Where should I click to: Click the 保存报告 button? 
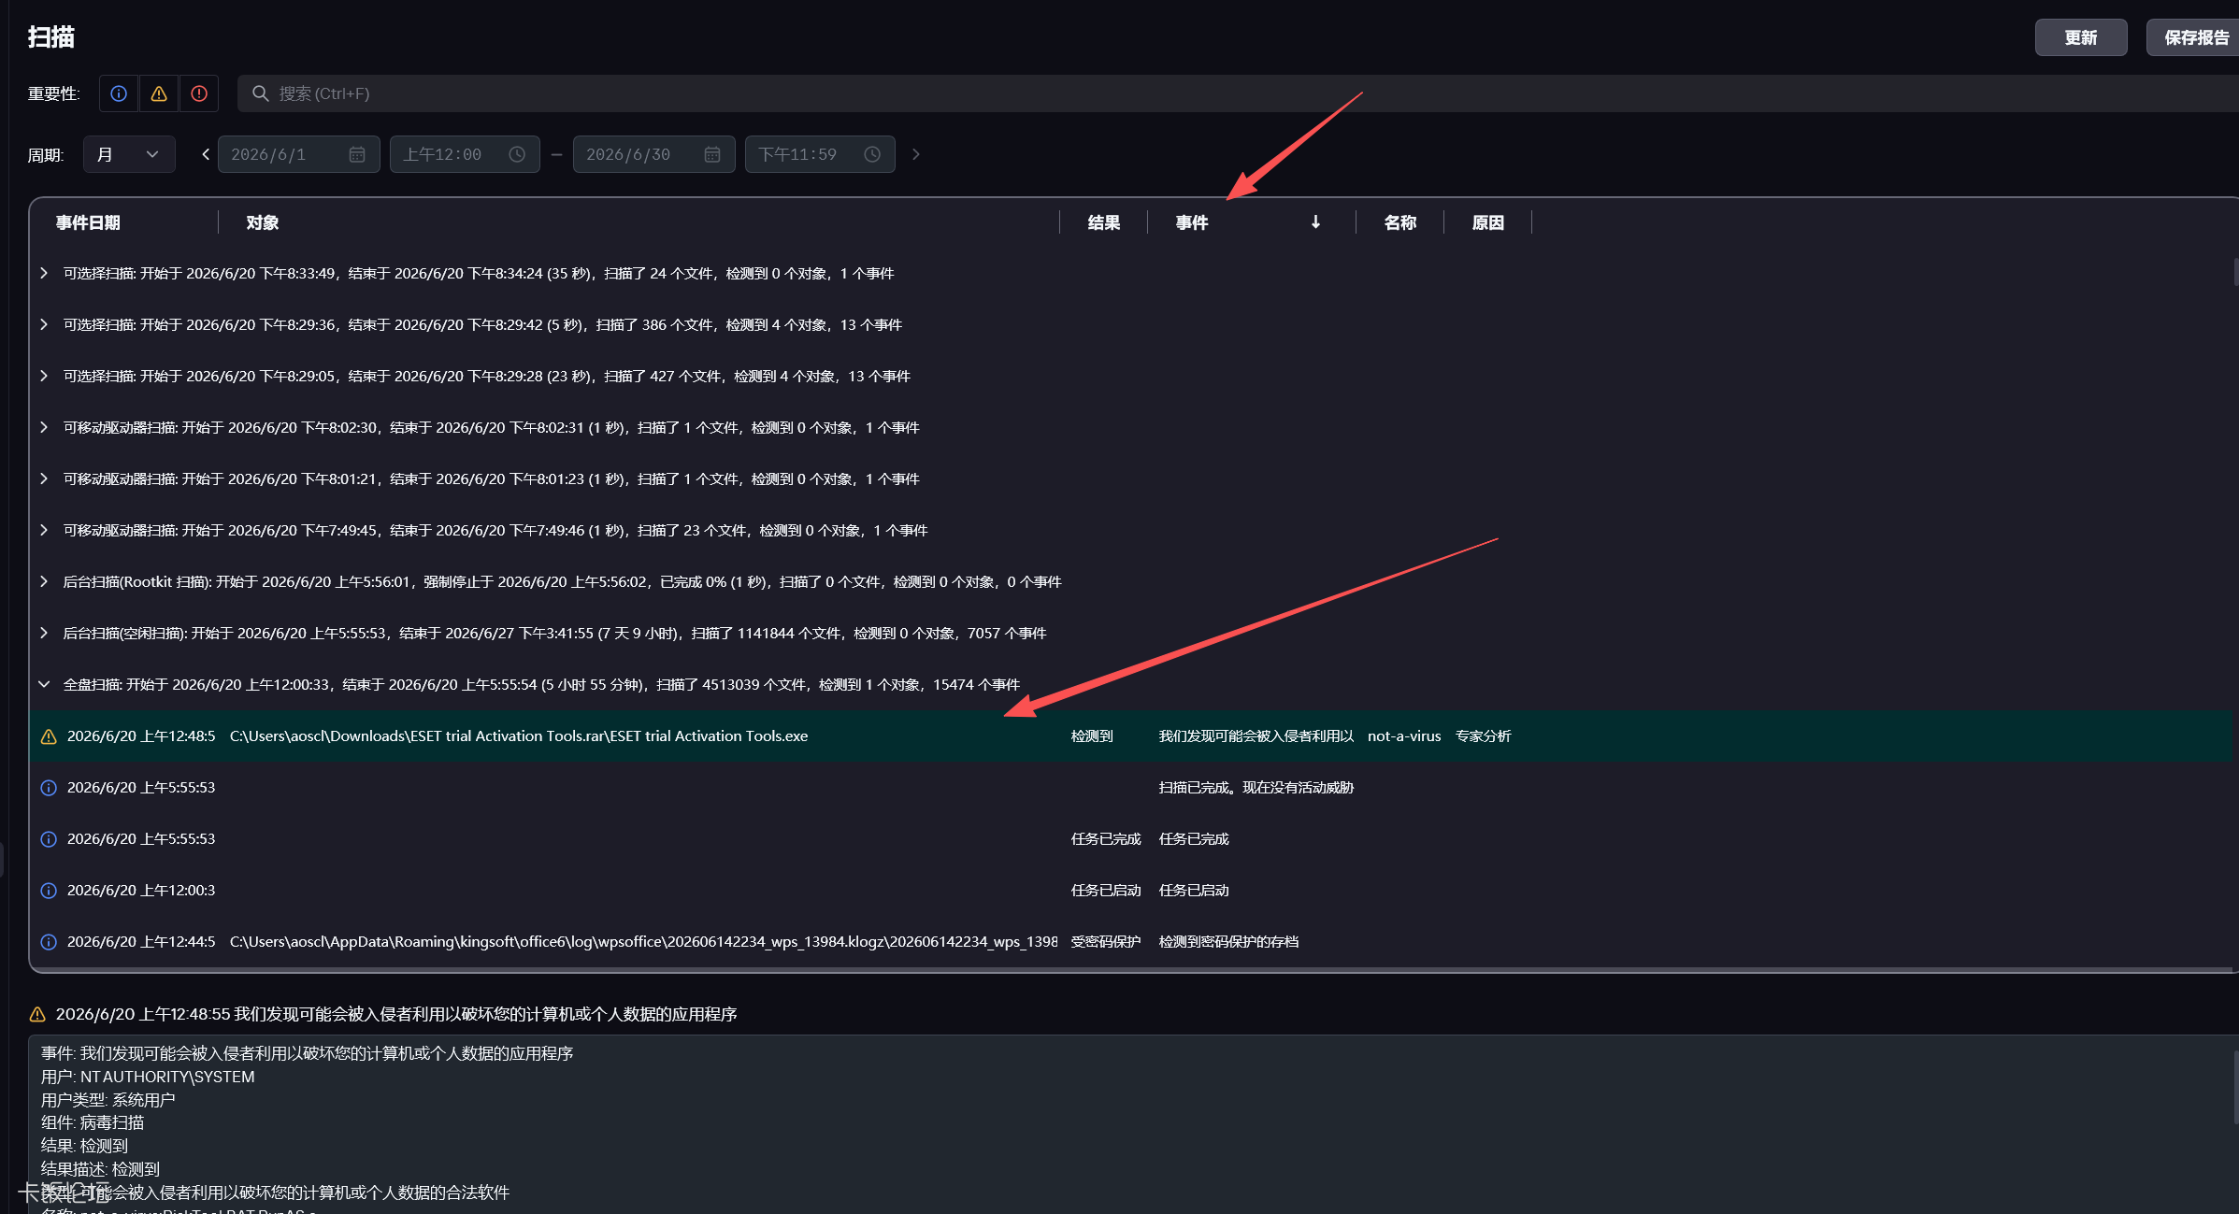point(2194,37)
